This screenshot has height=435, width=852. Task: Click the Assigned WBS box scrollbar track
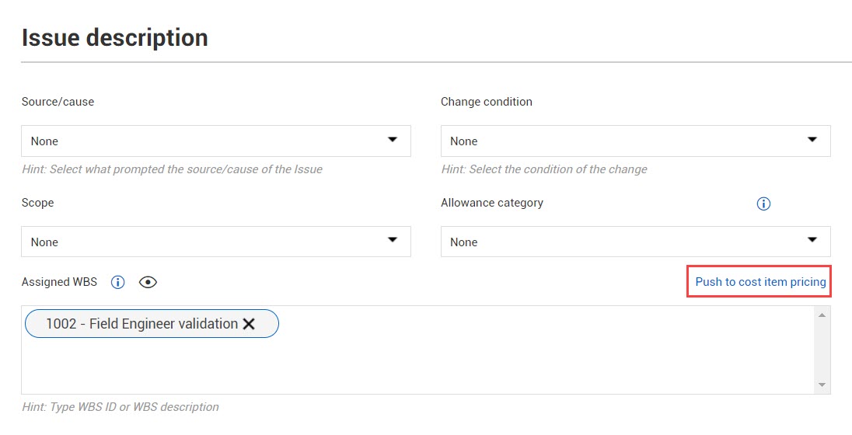(x=822, y=350)
